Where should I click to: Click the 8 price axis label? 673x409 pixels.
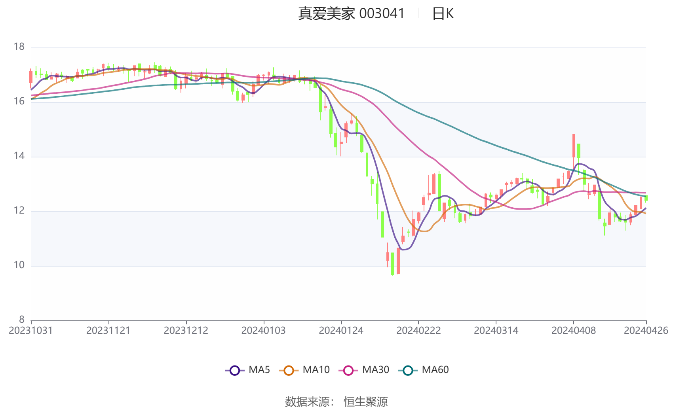coord(22,320)
